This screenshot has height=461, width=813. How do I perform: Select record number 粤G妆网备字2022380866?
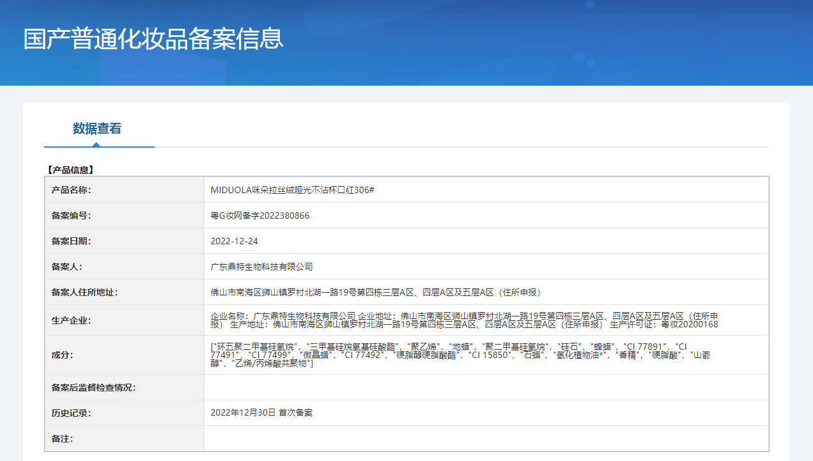(260, 215)
